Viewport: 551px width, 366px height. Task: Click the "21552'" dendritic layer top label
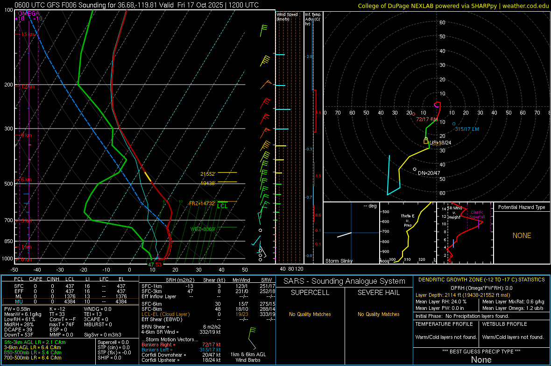click(x=208, y=174)
